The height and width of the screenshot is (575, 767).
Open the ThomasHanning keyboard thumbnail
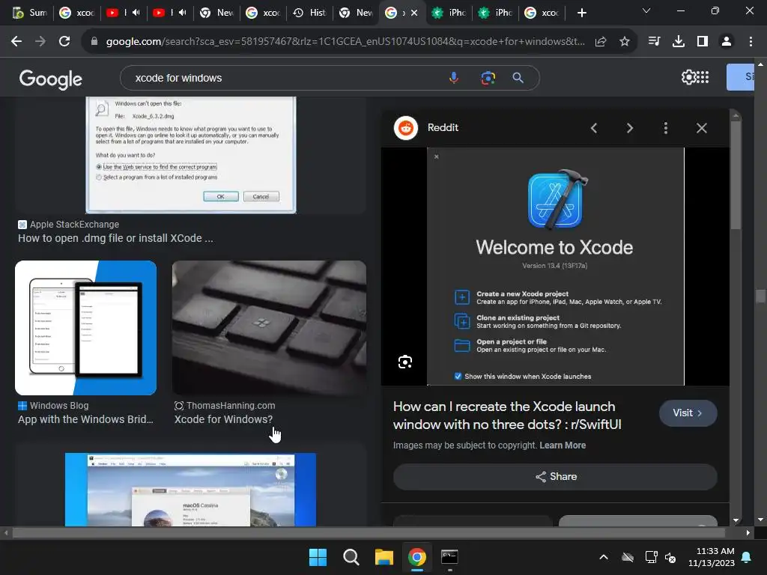[269, 328]
